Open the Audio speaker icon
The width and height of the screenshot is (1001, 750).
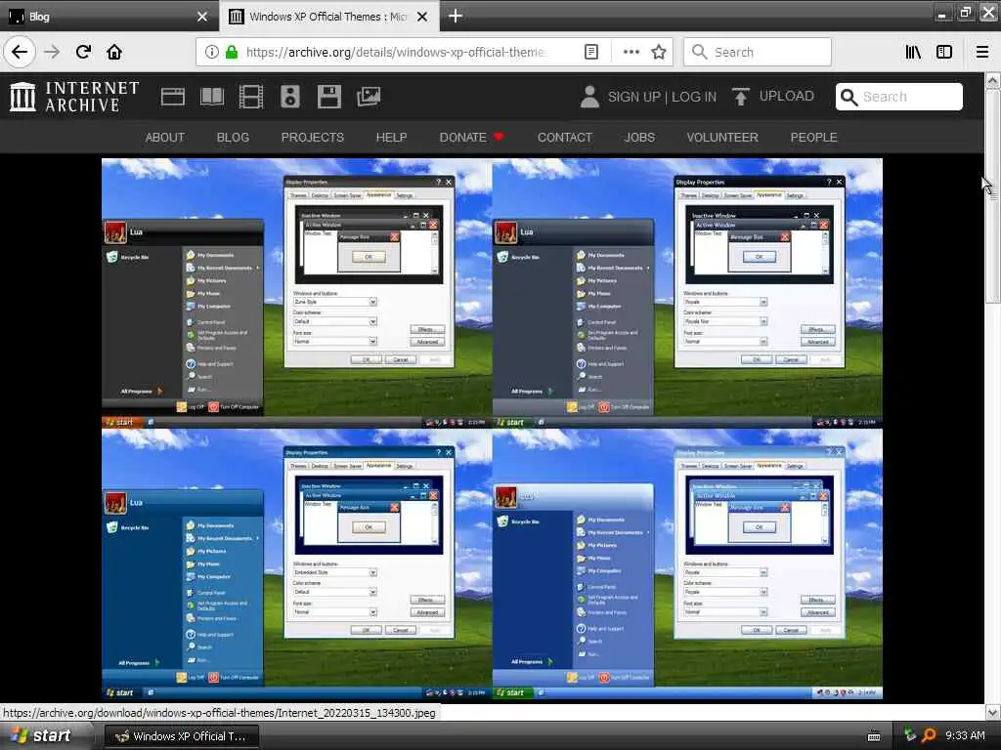[x=289, y=97]
